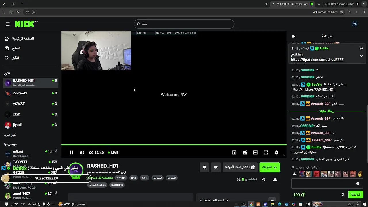The width and height of the screenshot is (368, 207).
Task: Report stream with warning triangle icon
Action: tap(275, 179)
